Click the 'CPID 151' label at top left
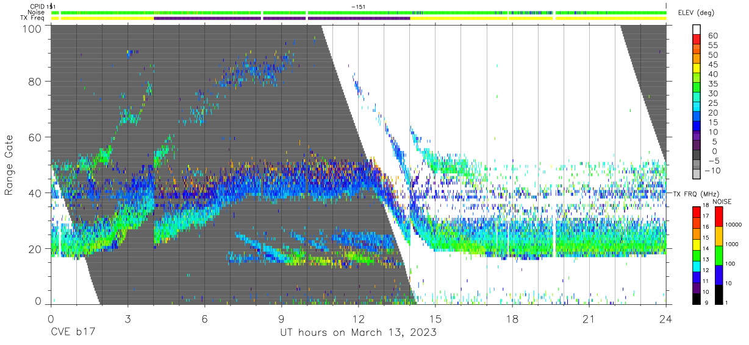 tap(43, 6)
